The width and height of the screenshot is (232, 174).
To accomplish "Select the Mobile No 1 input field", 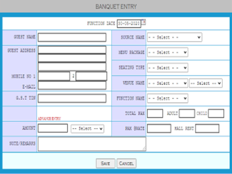I will coord(54,76).
